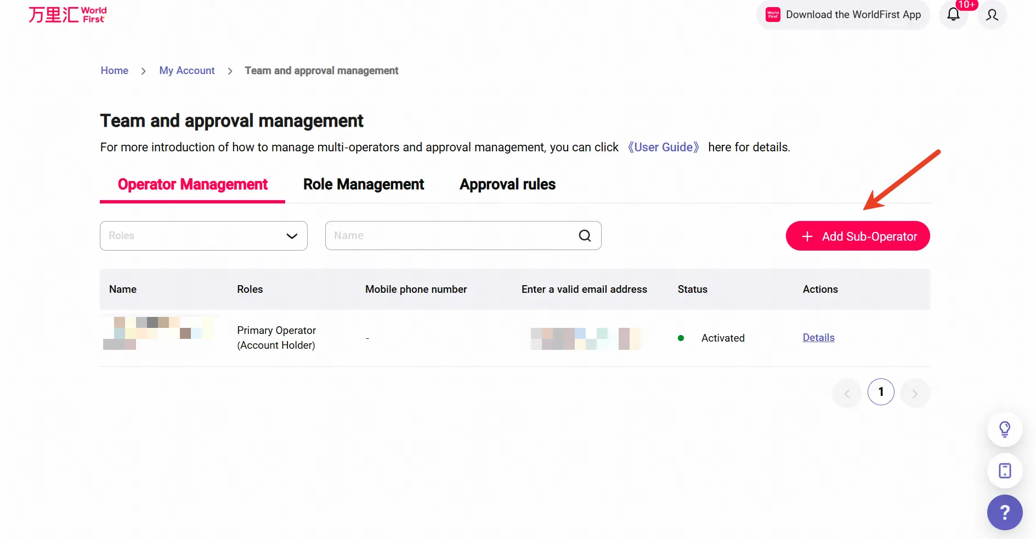Screen dimensions: 1036x539
Task: Click the Status column header
Action: [692, 290]
